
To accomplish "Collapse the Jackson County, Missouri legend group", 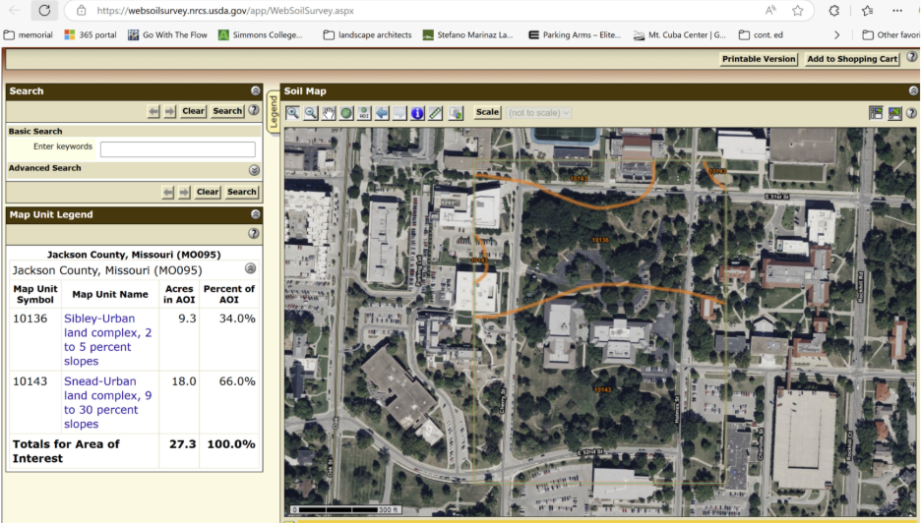I will [250, 268].
